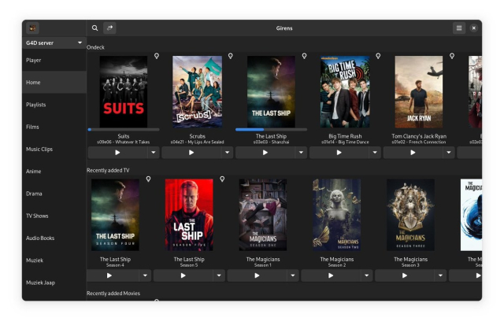
Task: Click the share/forward arrow toolbar button
Action: (109, 28)
